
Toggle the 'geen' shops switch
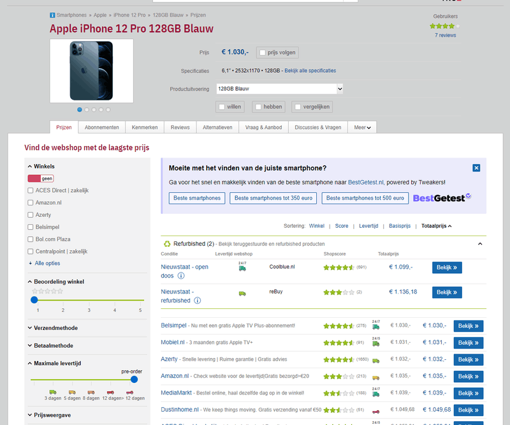(x=41, y=179)
